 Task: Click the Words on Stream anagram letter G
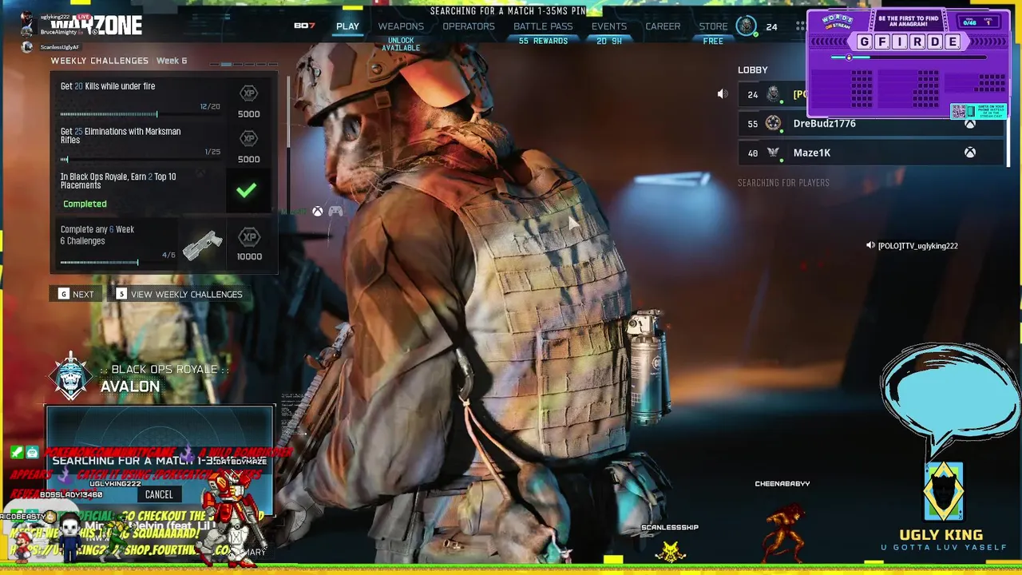point(866,42)
